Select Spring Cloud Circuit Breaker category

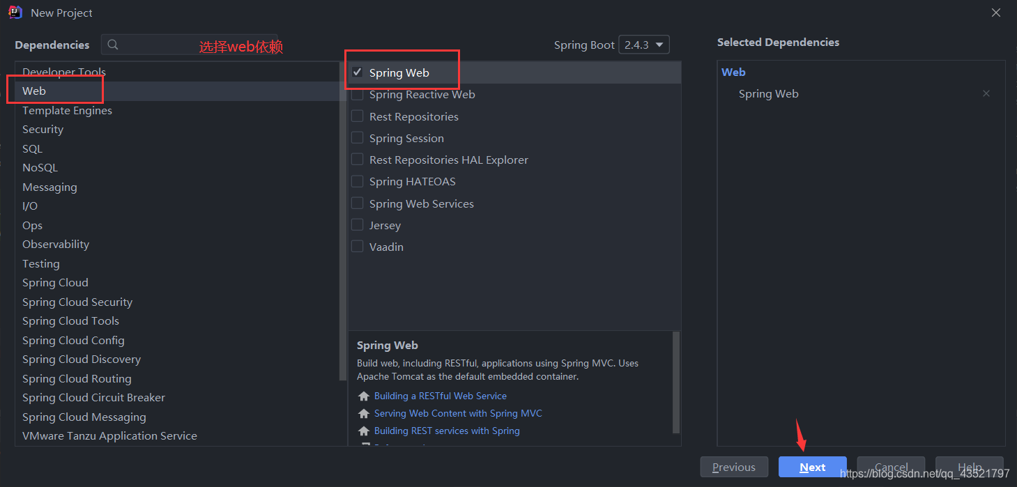(x=177, y=398)
